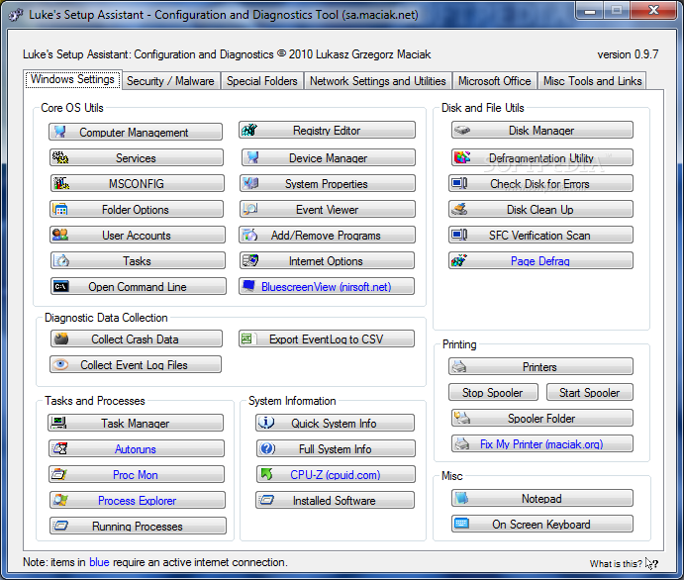Open the Misc Tools and Links tab
This screenshot has width=684, height=580.
pyautogui.click(x=592, y=81)
